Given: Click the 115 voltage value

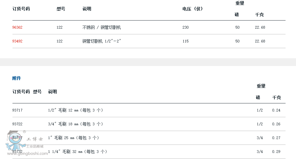Looking at the screenshot, I should point(185,41).
